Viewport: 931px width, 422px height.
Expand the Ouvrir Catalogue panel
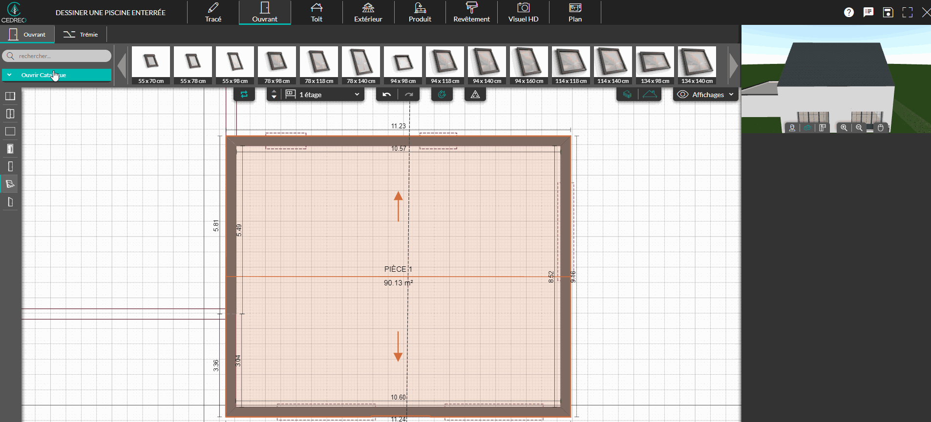(x=56, y=75)
